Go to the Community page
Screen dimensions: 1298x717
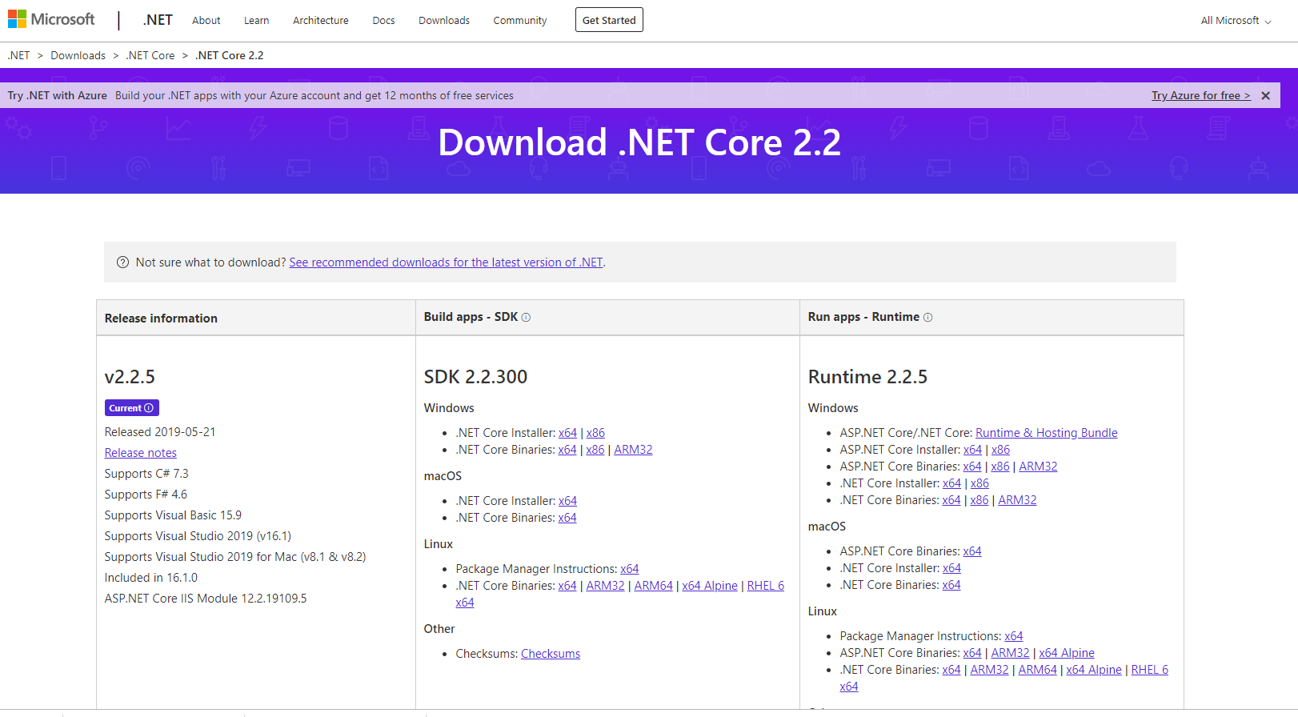coord(519,21)
